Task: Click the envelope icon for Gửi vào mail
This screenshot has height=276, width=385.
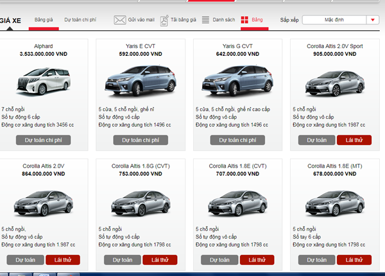Action: (119, 21)
